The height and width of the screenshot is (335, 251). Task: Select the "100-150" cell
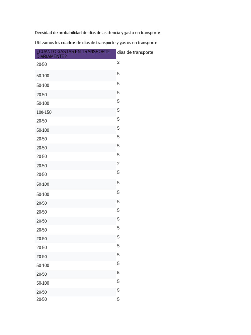click(44, 112)
